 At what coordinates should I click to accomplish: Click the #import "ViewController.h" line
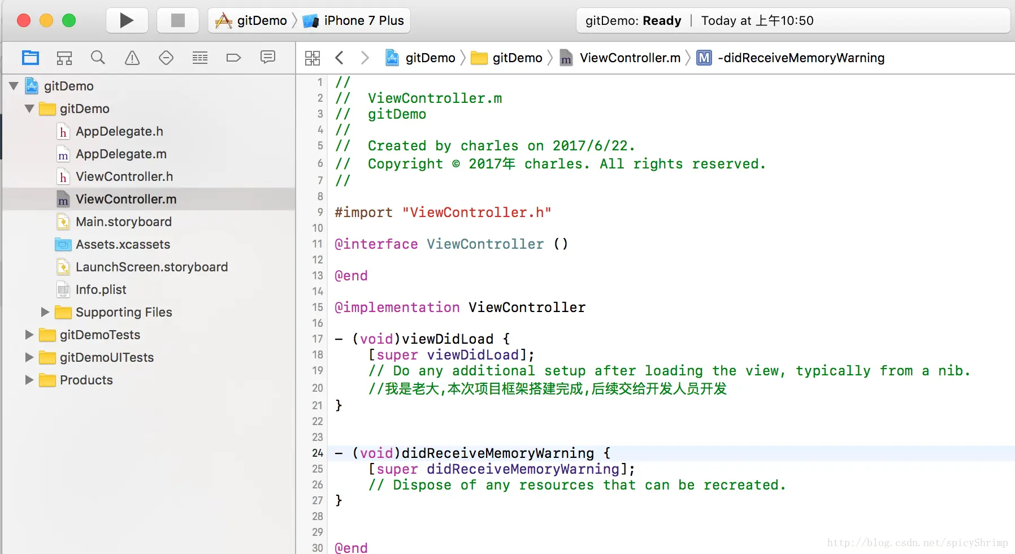pos(443,213)
